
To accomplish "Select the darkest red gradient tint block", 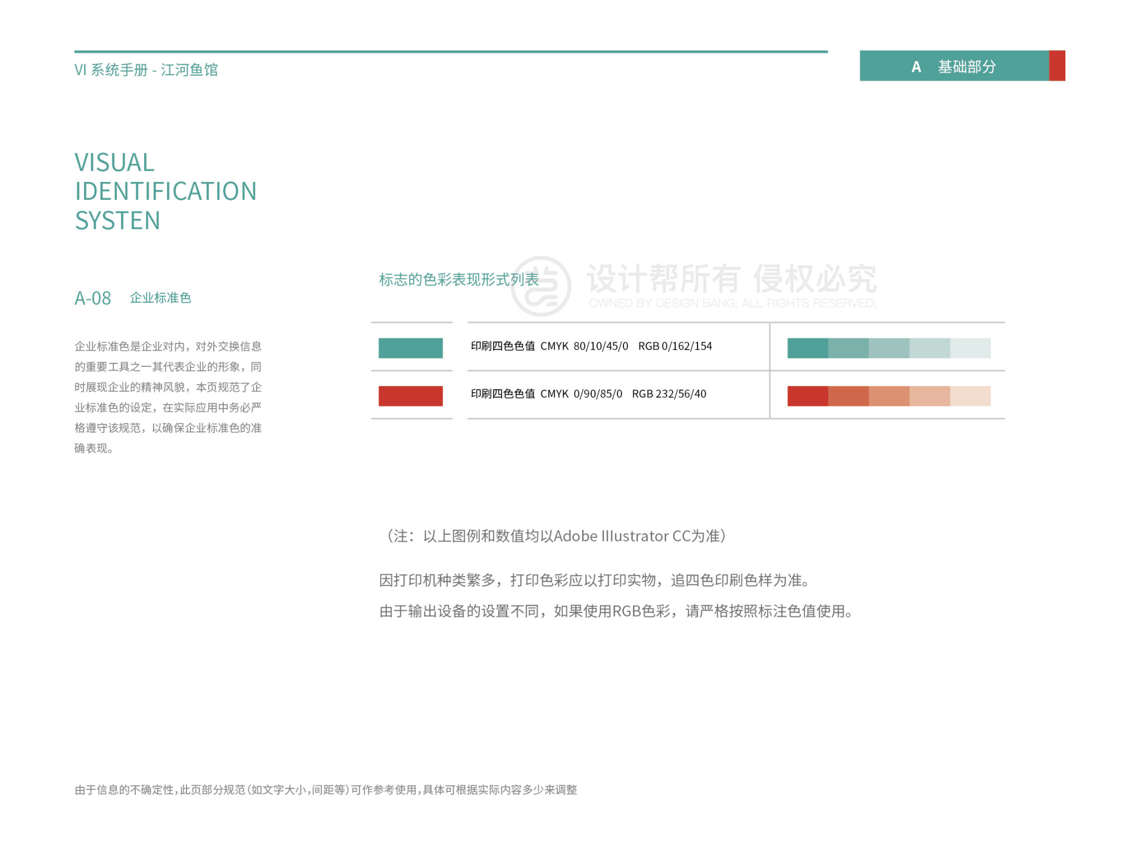I will click(x=808, y=396).
